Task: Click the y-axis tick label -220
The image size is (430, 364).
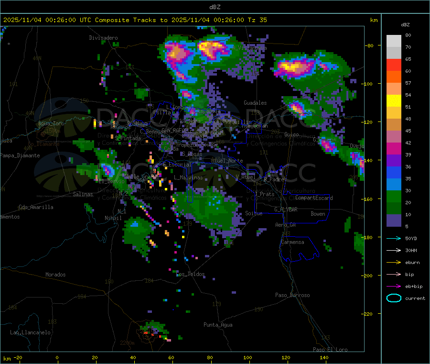Action: [368, 314]
